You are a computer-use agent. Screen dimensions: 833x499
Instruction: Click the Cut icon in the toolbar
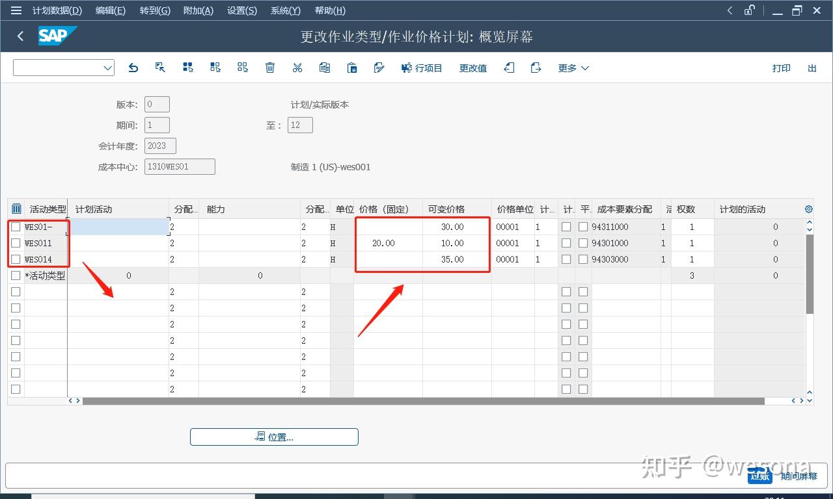click(297, 68)
